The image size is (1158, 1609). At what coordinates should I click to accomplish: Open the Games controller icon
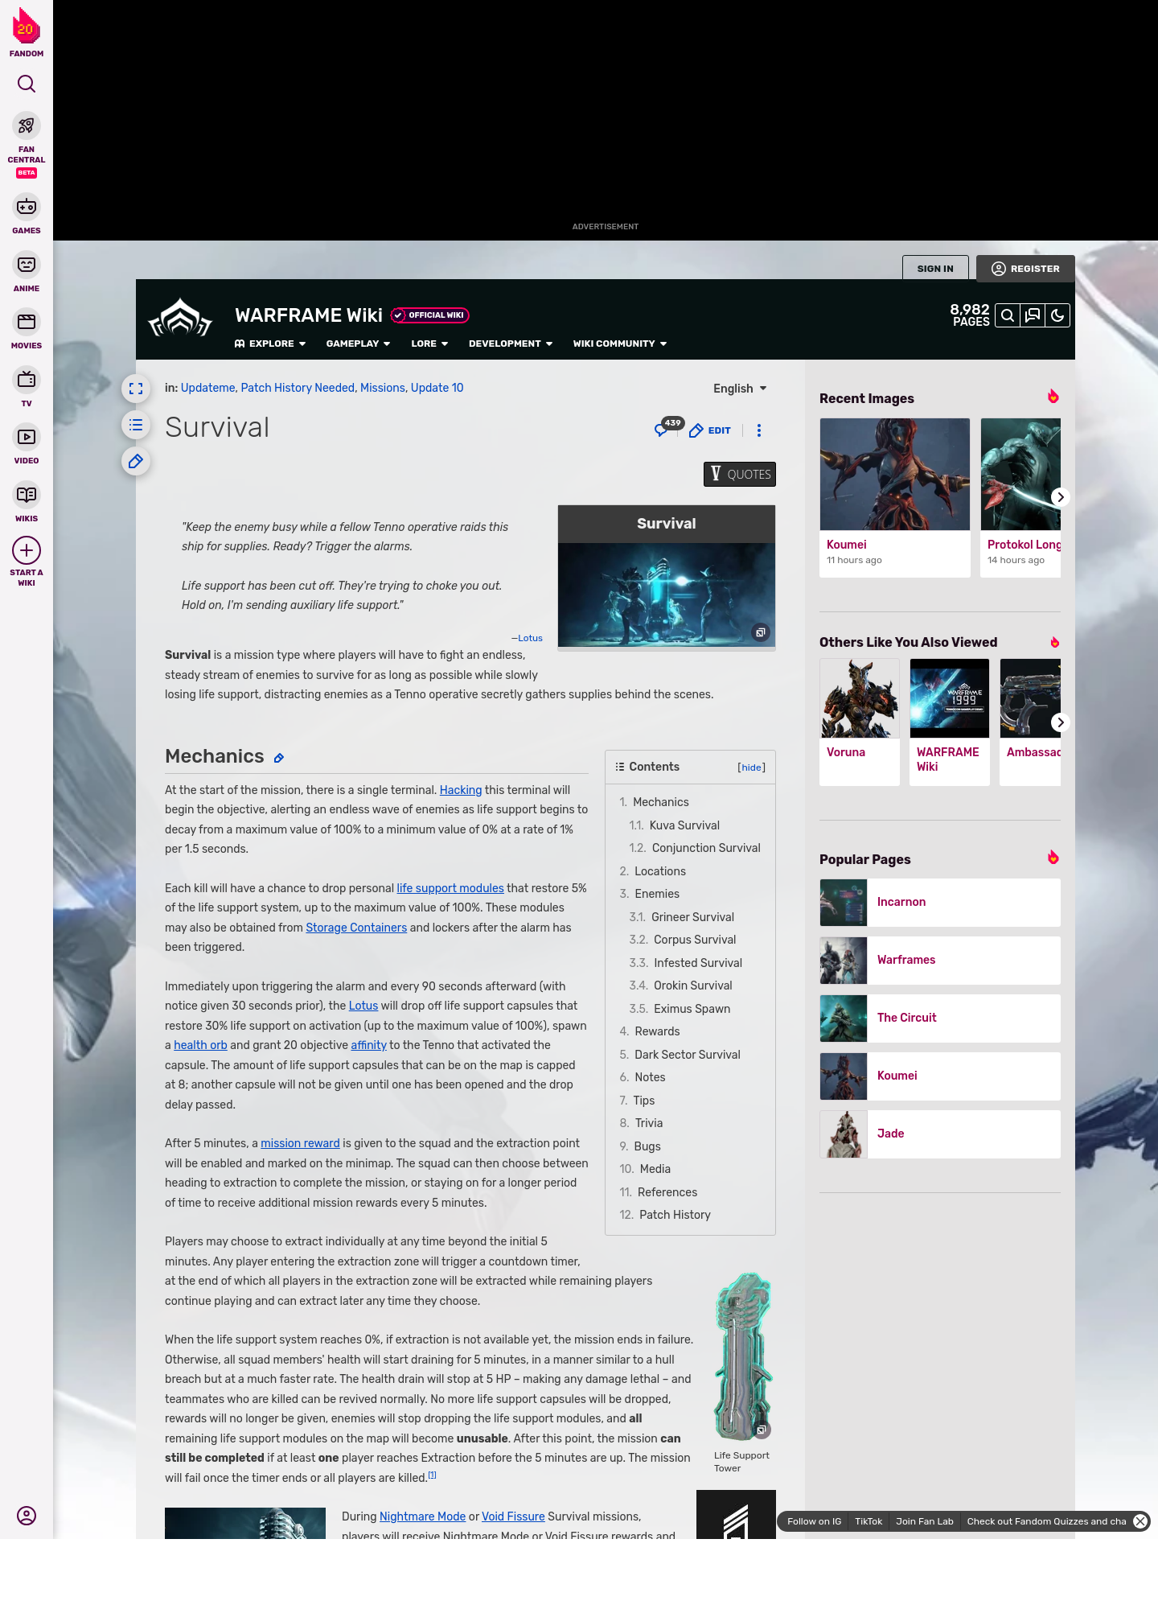(x=27, y=207)
